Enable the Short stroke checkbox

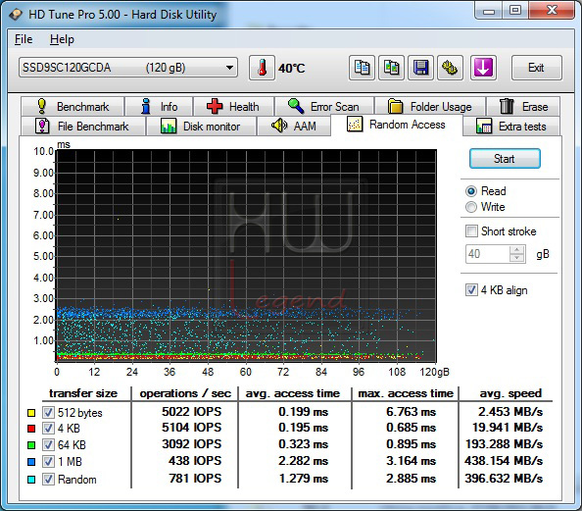[x=471, y=231]
